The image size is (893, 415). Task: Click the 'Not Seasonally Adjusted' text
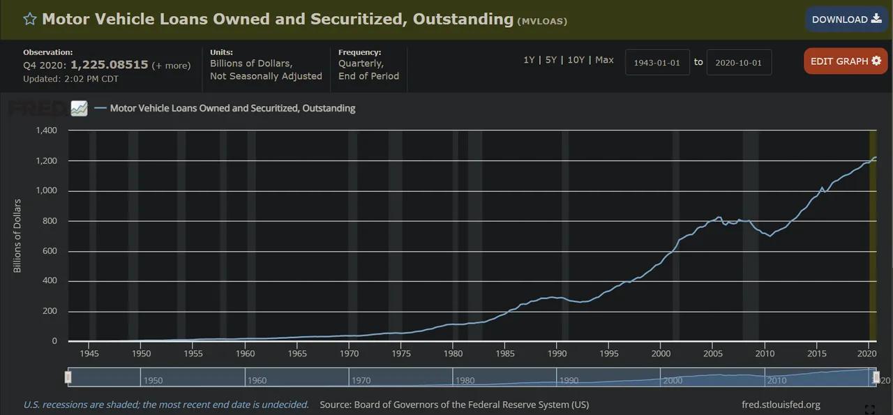[266, 76]
